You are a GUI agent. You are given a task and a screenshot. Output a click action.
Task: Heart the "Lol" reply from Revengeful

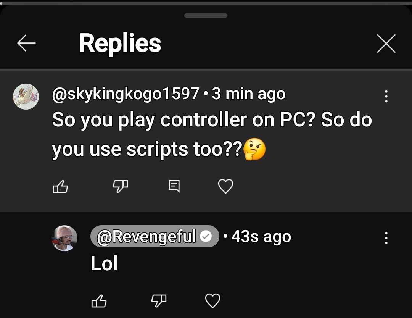point(212,301)
